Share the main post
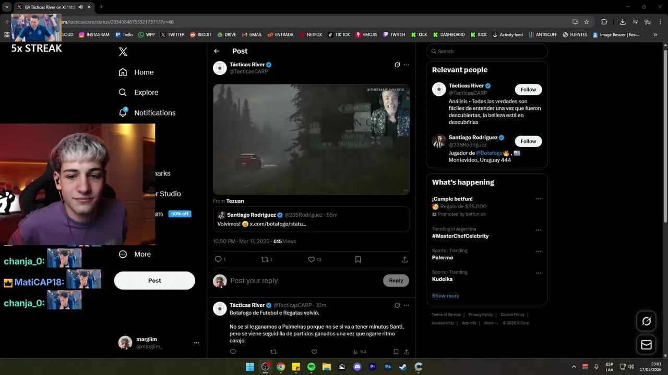This screenshot has width=668, height=375. (404, 259)
